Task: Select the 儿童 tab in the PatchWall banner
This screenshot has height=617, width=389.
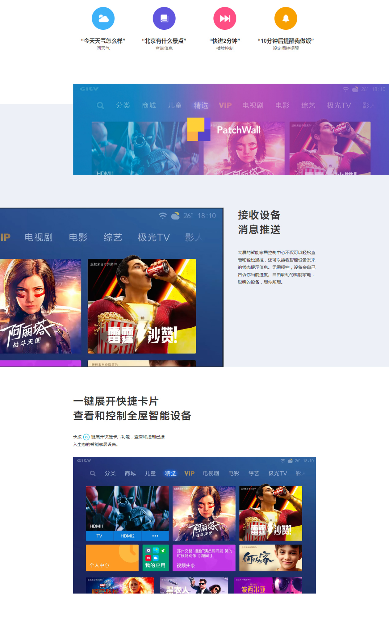Action: pyautogui.click(x=175, y=106)
